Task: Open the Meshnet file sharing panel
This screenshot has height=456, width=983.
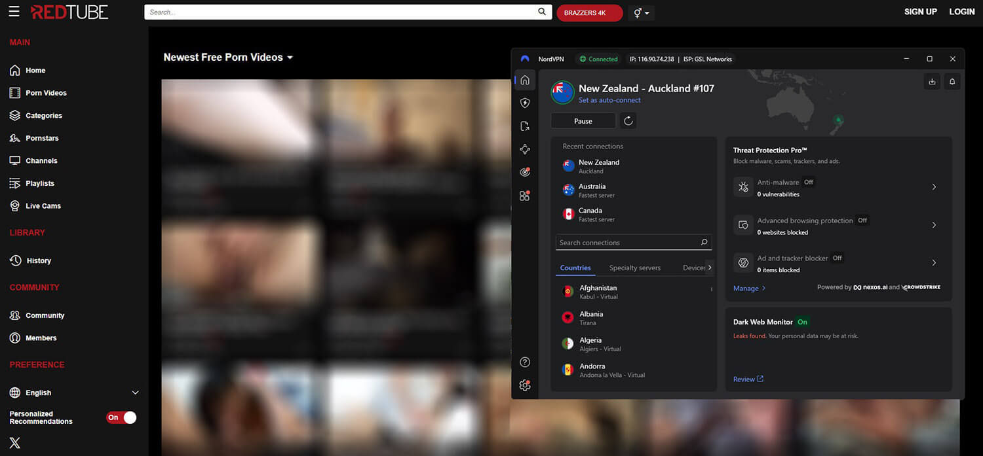Action: click(x=524, y=126)
